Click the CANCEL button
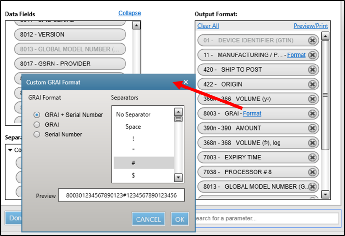 tap(148, 219)
